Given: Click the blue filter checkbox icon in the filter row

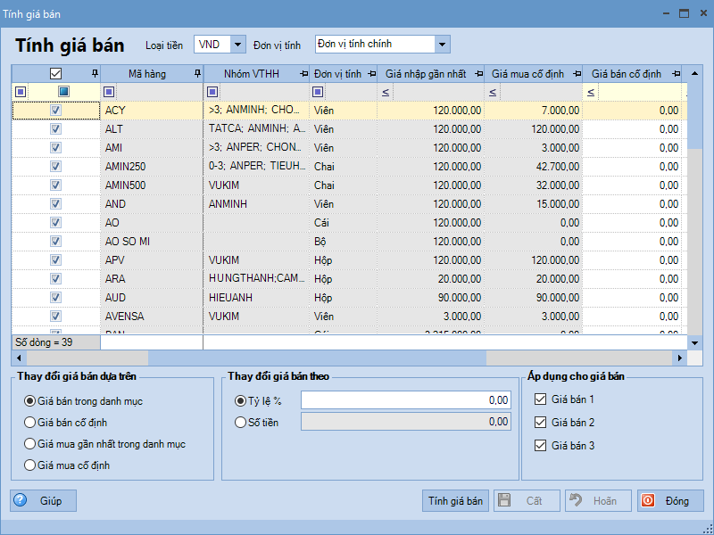Looking at the screenshot, I should pos(63,93).
